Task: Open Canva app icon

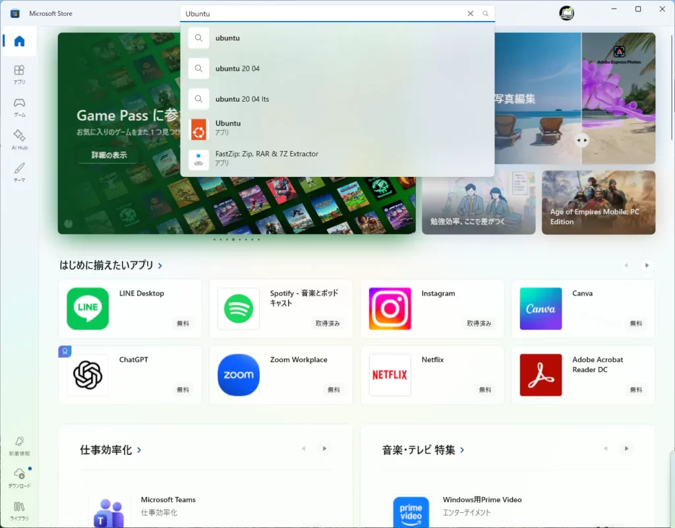Action: tap(541, 309)
